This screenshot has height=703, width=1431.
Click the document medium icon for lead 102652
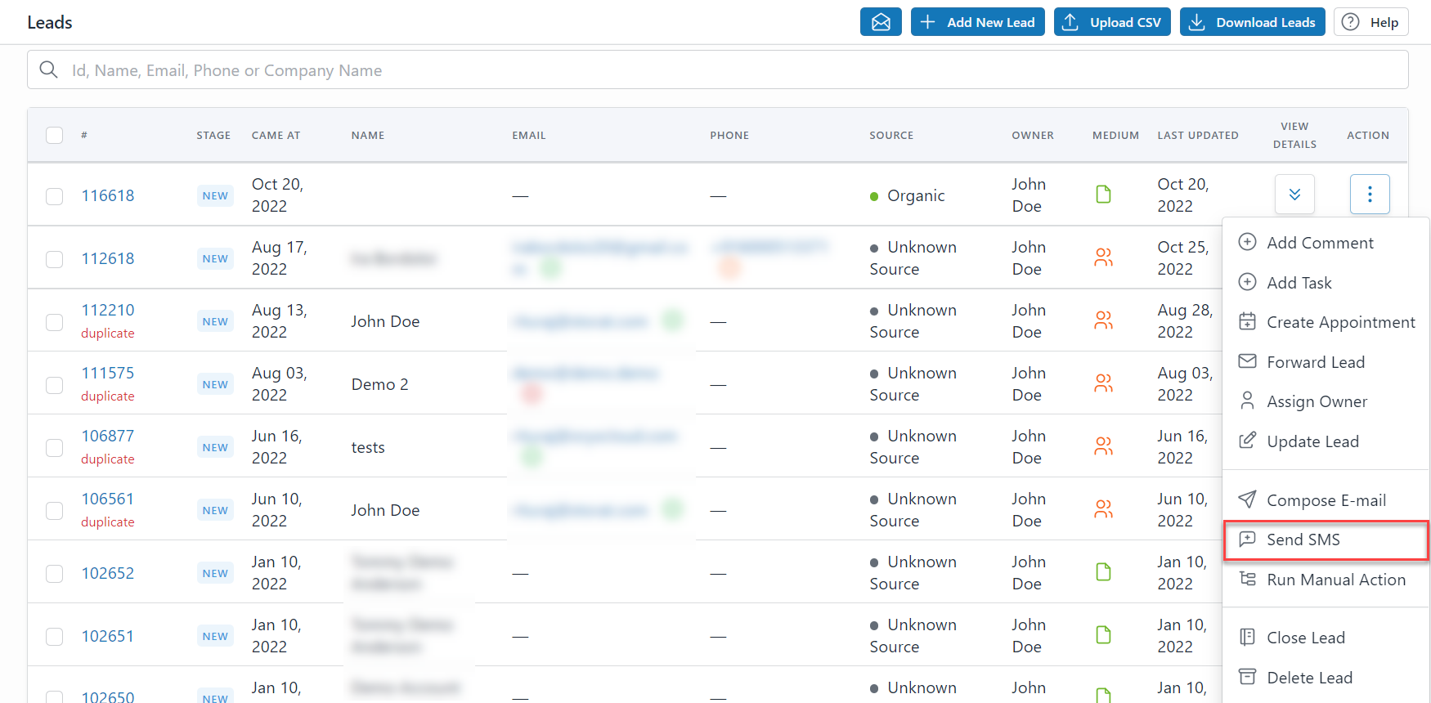click(1103, 572)
